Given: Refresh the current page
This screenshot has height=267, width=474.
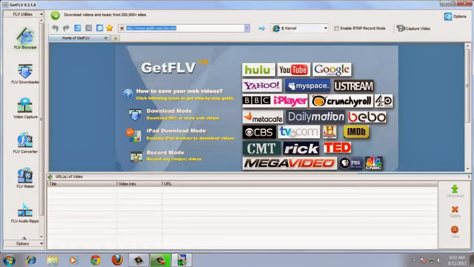Looking at the screenshot, I should pyautogui.click(x=77, y=28).
